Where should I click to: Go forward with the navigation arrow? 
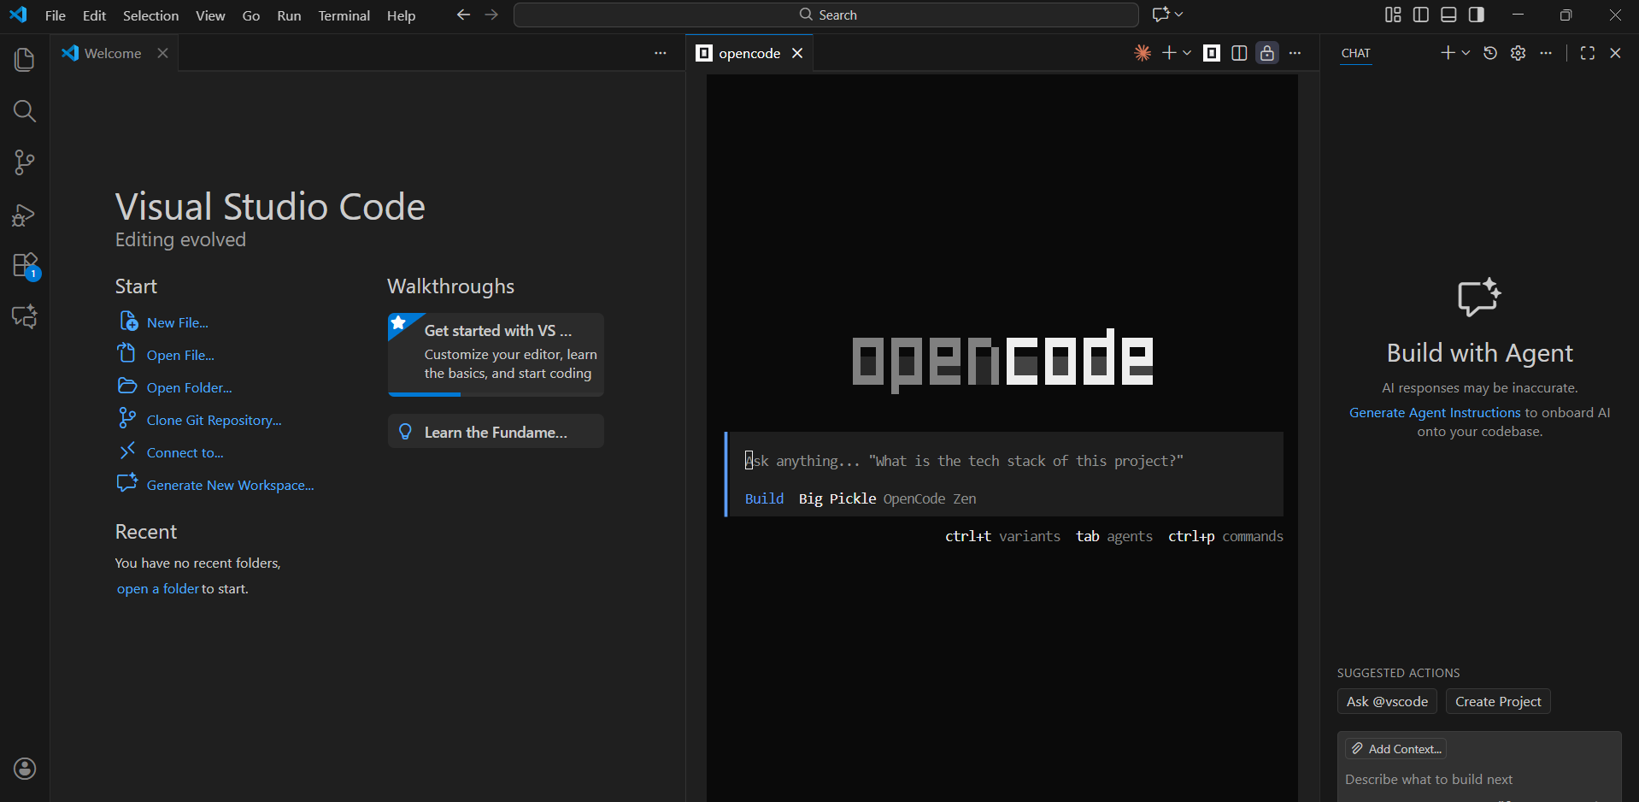491,15
